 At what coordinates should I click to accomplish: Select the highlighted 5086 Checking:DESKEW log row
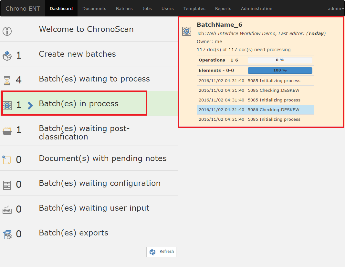pos(256,110)
